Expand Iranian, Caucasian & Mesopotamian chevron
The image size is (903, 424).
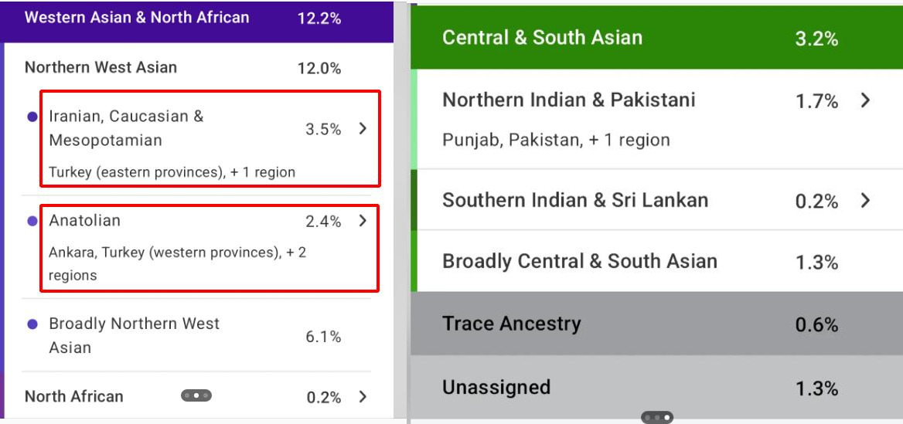click(363, 129)
